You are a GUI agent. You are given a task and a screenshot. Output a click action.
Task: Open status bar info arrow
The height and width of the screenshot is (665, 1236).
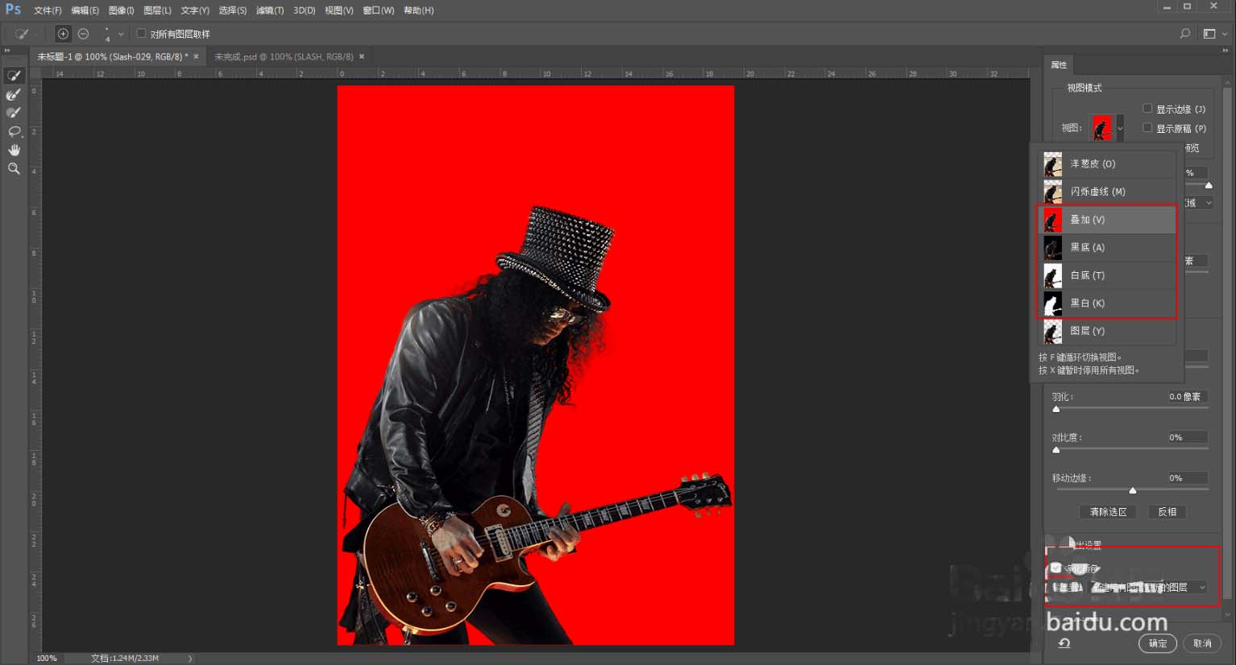[190, 659]
